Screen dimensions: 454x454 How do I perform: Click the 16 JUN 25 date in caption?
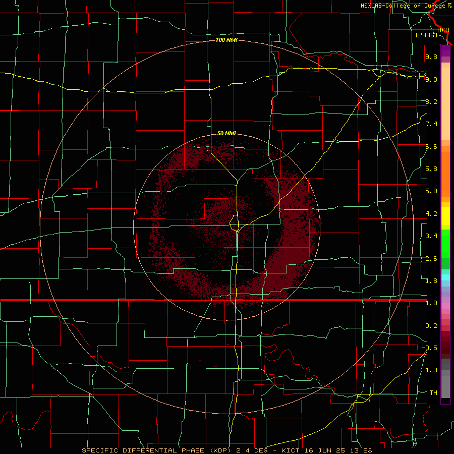click(324, 450)
